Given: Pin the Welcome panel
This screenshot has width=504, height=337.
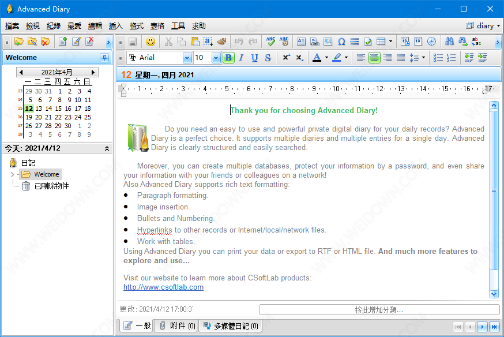Looking at the screenshot, I should 104,58.
